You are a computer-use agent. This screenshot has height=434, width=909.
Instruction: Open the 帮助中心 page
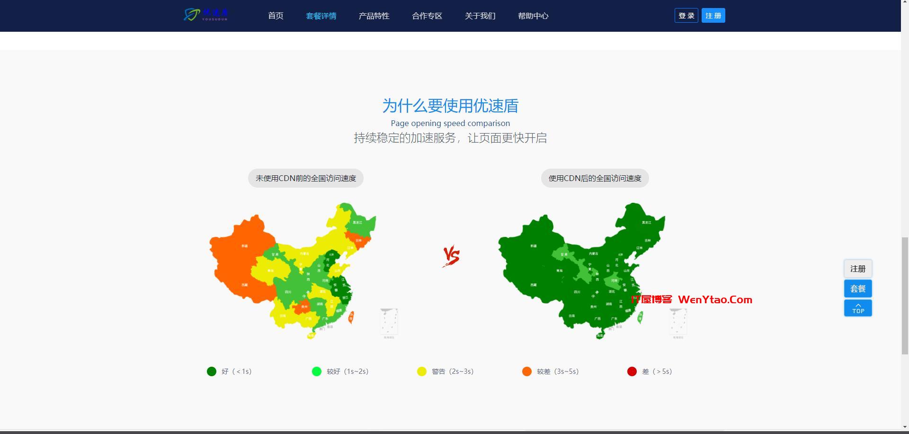pyautogui.click(x=533, y=16)
